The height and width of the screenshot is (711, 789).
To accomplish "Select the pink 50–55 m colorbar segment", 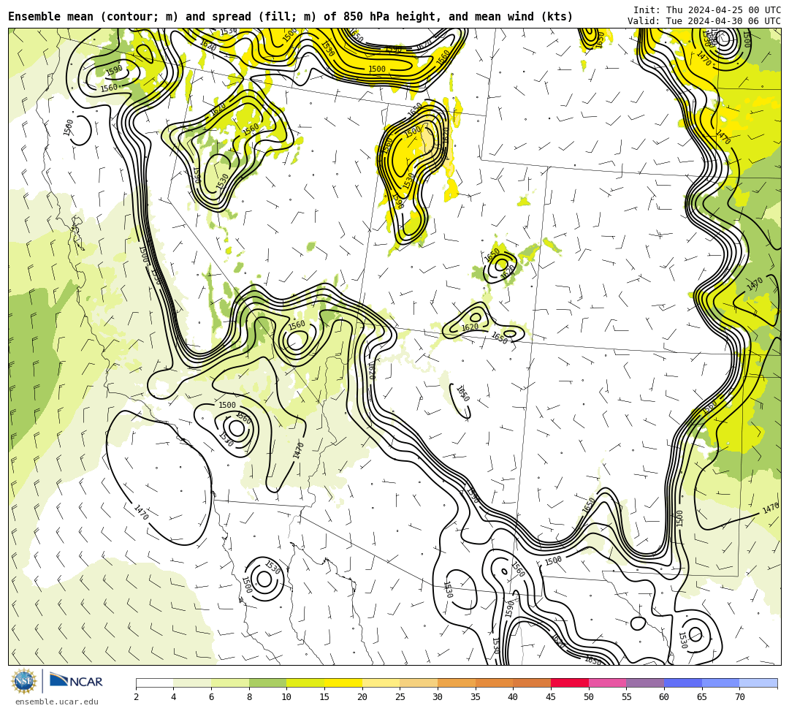I will [x=607, y=683].
